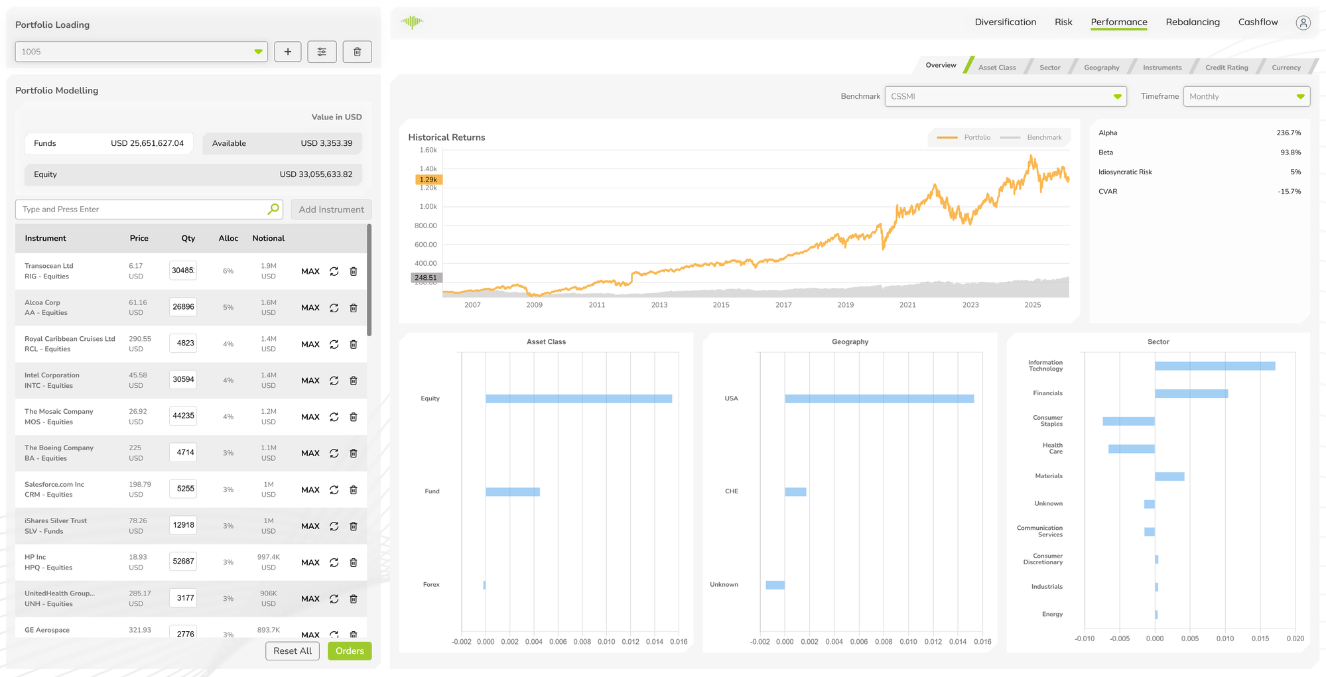Click the Add Instrument button
Image resolution: width=1326 pixels, height=677 pixels.
[x=331, y=209]
